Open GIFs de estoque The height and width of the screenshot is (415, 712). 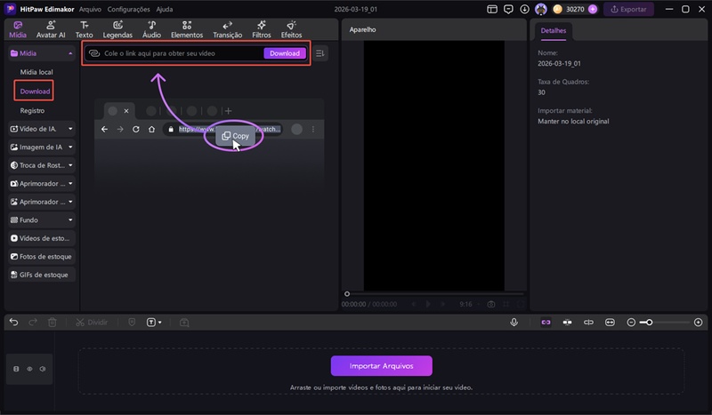pyautogui.click(x=41, y=275)
